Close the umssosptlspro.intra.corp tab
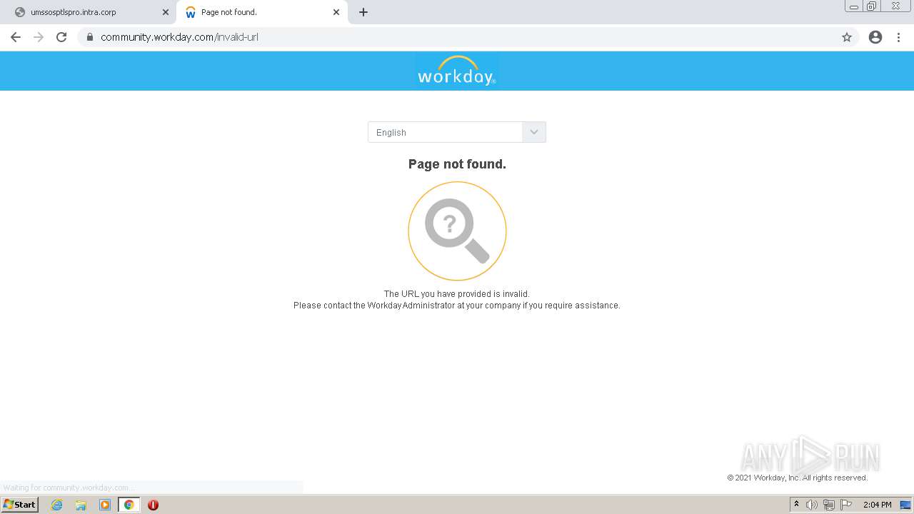 166,12
